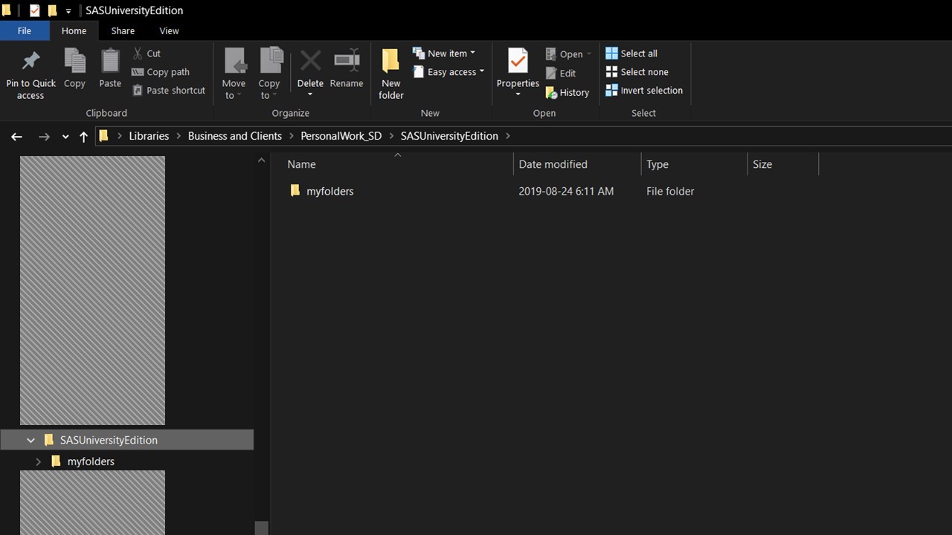
Task: Click the 'File folder' type cell
Action: click(670, 191)
